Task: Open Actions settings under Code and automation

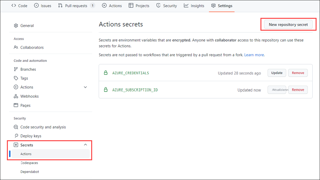Action: (27, 87)
